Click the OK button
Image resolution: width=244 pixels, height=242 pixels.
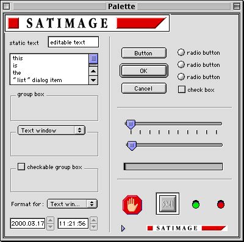point(144,71)
